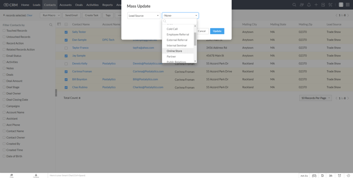Open the global search magnifier icon
Screen dimensions: 353x178
(x=294, y=5)
